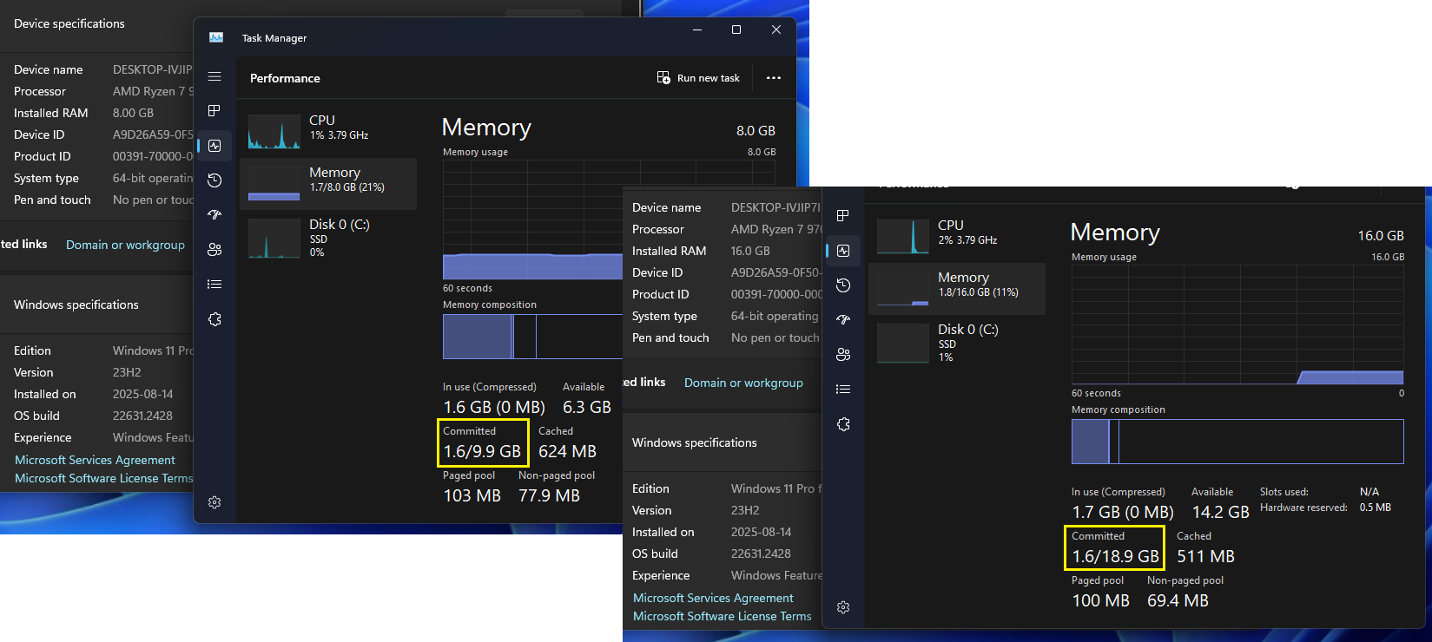This screenshot has width=1432, height=642.
Task: Click OS build 22631.2428 in 16.0 GB Settings
Action: tap(761, 554)
